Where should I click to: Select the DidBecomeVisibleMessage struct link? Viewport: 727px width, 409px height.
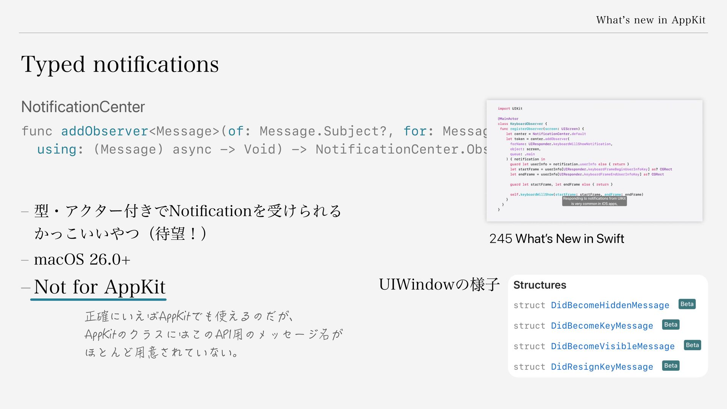pos(613,346)
